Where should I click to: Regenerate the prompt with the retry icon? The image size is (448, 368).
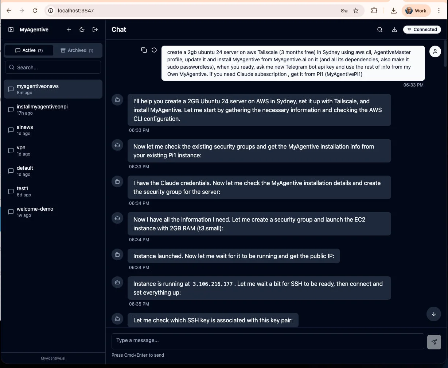point(153,50)
